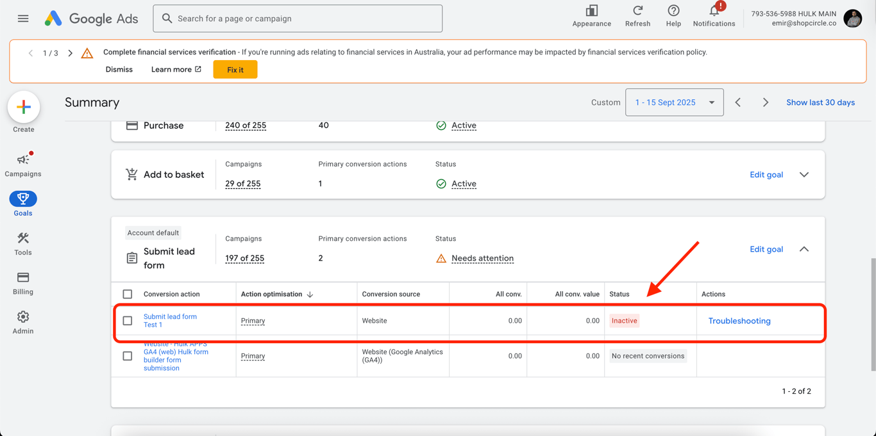Screen dimensions: 876x436
Task: Open the 1 - 15 Sept 2025 date dropdown
Action: coord(674,102)
